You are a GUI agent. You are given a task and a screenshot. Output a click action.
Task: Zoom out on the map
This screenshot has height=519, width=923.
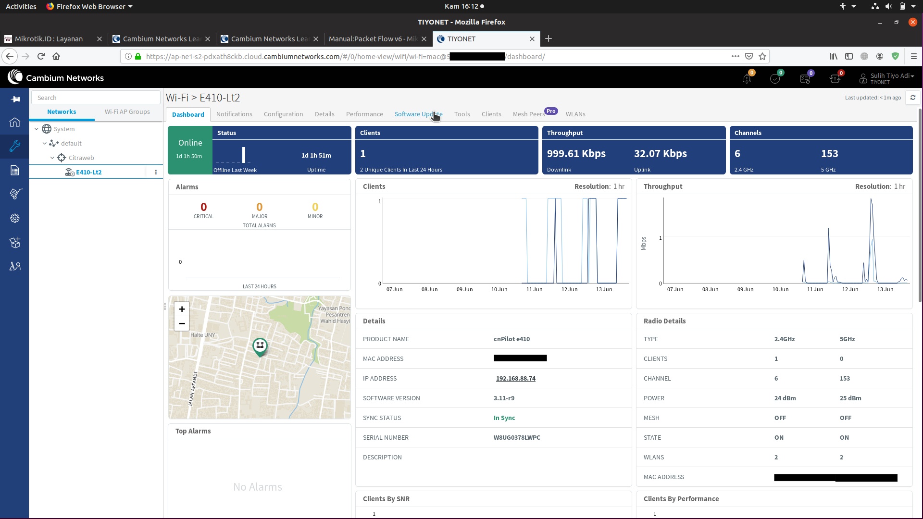tap(182, 323)
